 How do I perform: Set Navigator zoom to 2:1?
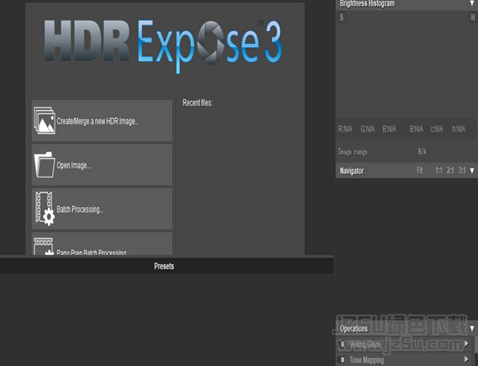coord(450,170)
